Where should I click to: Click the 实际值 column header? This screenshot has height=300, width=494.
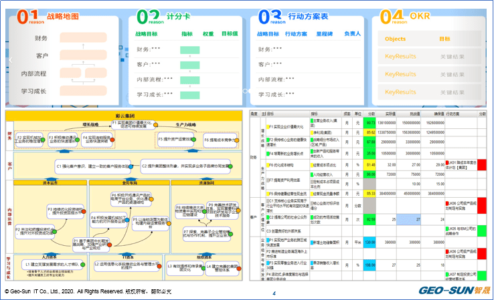coord(390,114)
